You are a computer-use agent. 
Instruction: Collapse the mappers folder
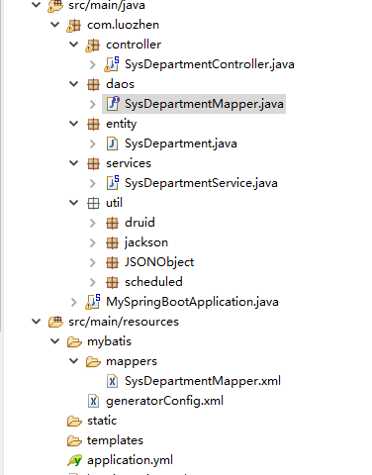point(74,361)
